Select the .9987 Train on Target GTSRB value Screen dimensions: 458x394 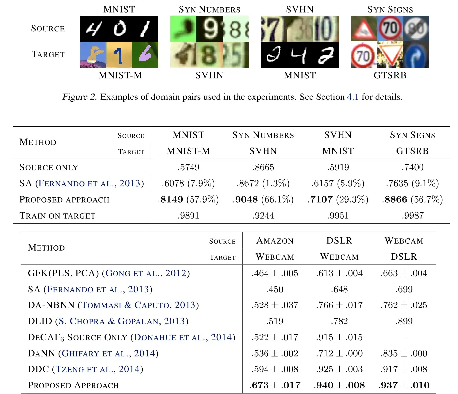coord(413,216)
